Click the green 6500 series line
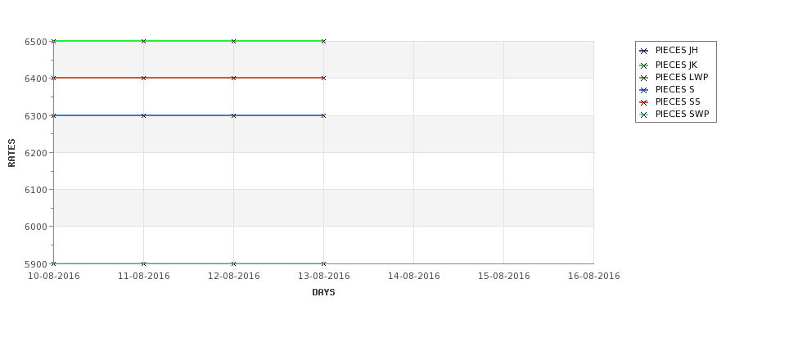 [x=188, y=41]
